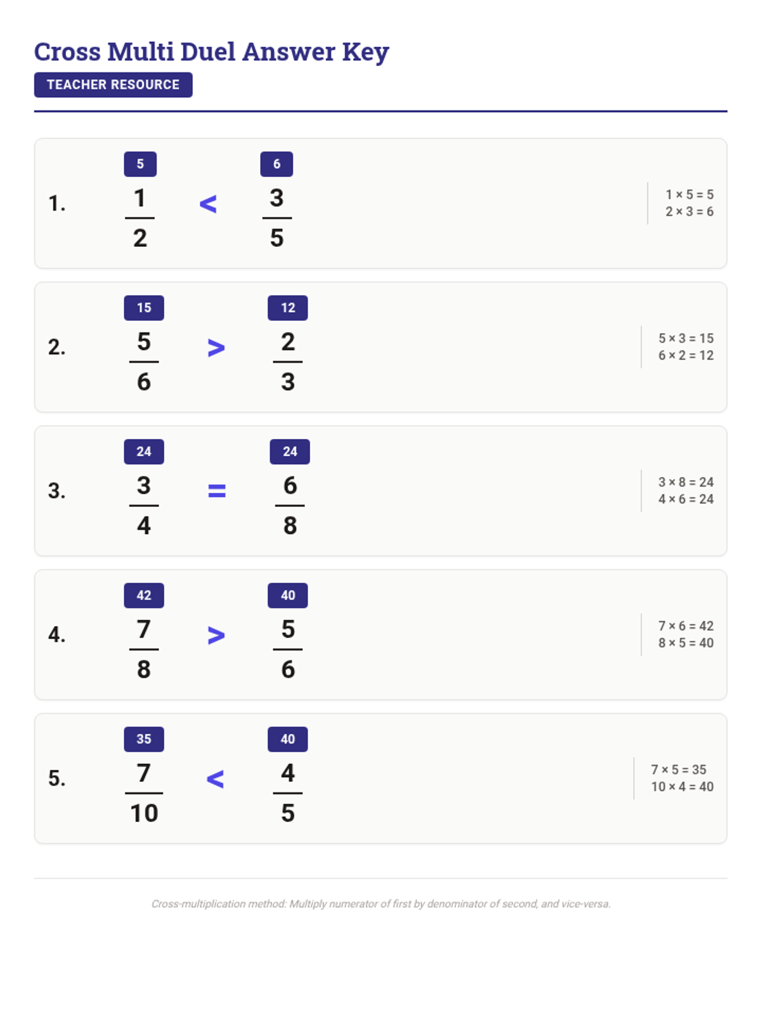Click the fraction 1/2 in problem 1
Screen dimensions: 761x1015
click(x=140, y=218)
